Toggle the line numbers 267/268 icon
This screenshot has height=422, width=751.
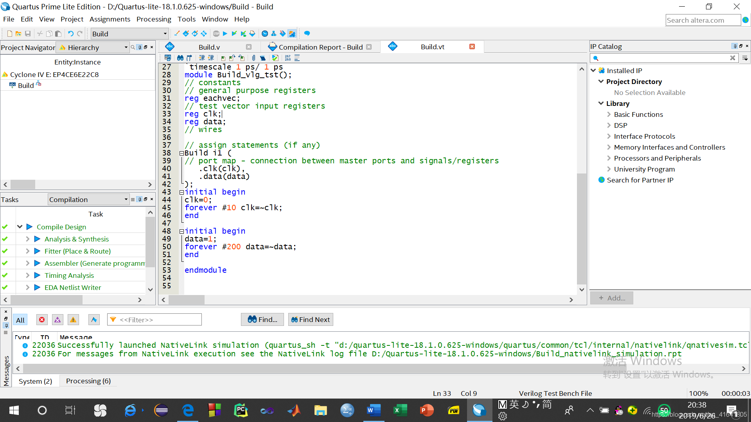point(288,58)
